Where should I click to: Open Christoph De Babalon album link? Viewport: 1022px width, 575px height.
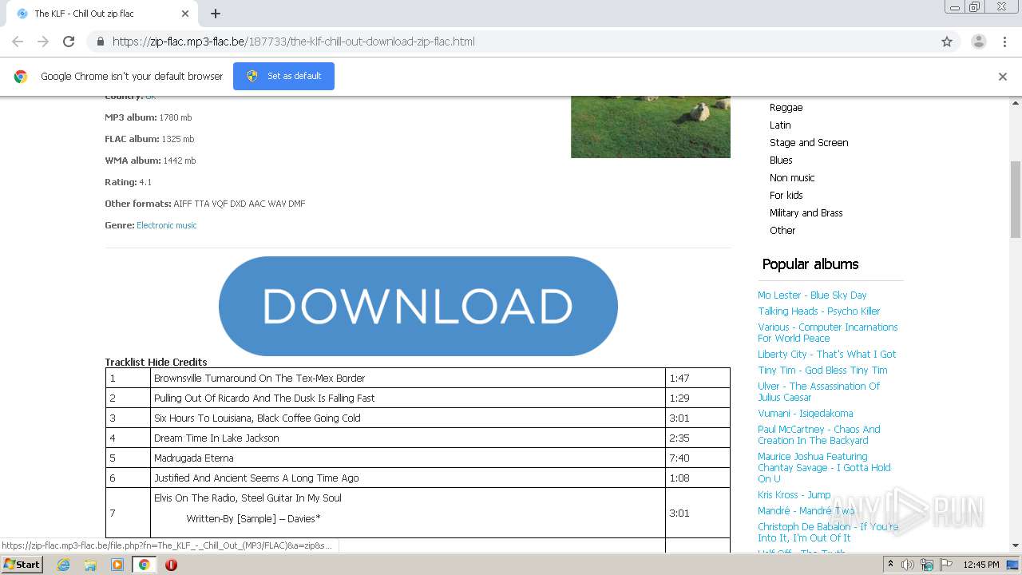pyautogui.click(x=827, y=532)
